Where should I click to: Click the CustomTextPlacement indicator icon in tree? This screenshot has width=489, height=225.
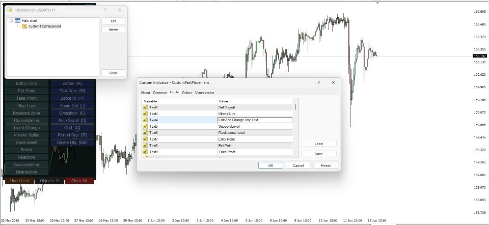(24, 26)
